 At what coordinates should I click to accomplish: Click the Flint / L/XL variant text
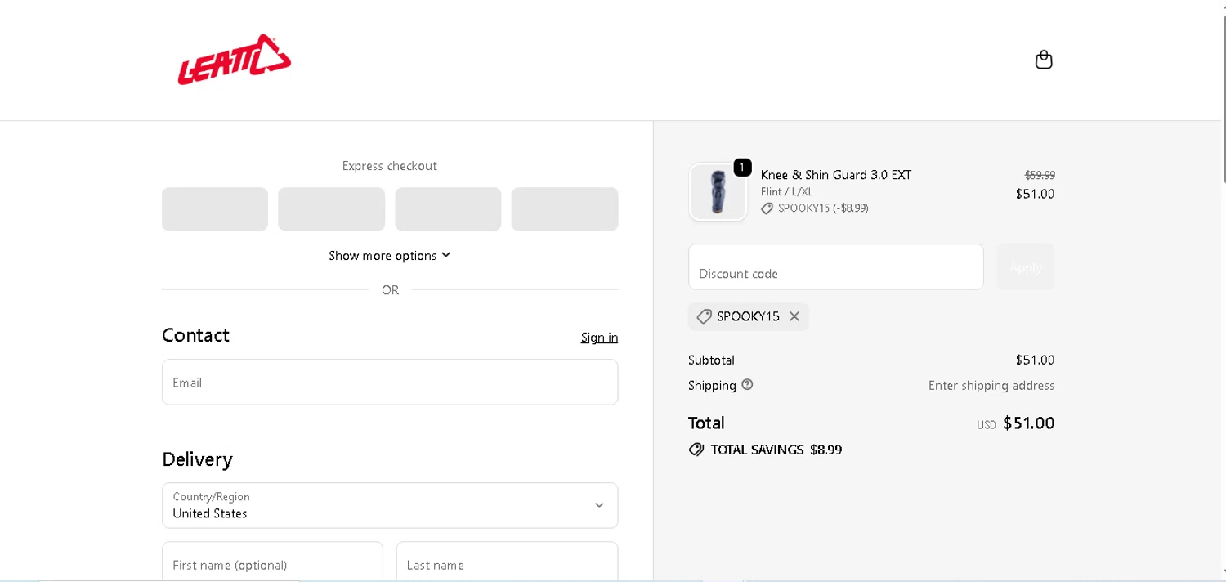point(787,192)
